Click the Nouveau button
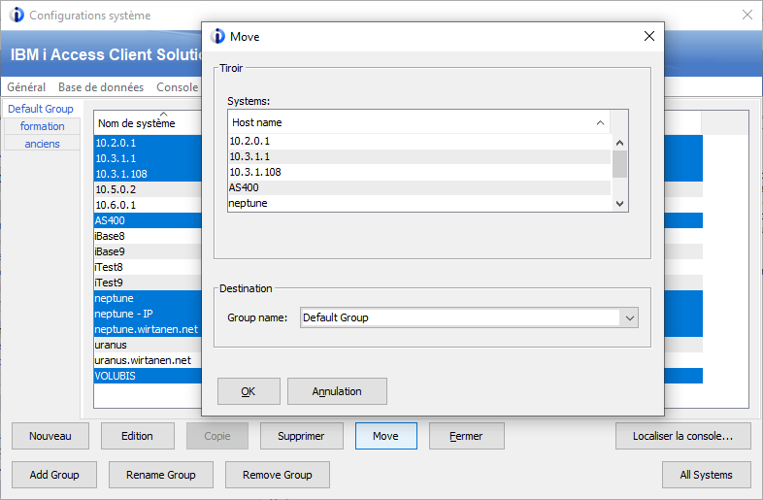The width and height of the screenshot is (763, 500). pyautogui.click(x=50, y=436)
